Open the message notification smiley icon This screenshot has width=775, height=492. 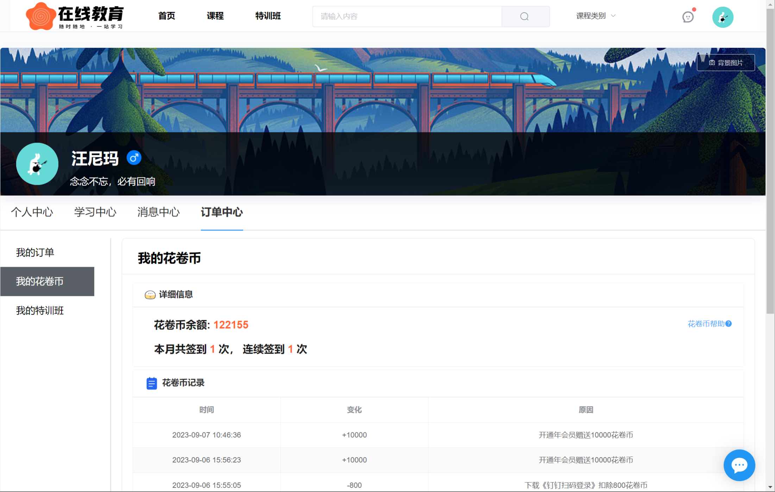point(688,17)
